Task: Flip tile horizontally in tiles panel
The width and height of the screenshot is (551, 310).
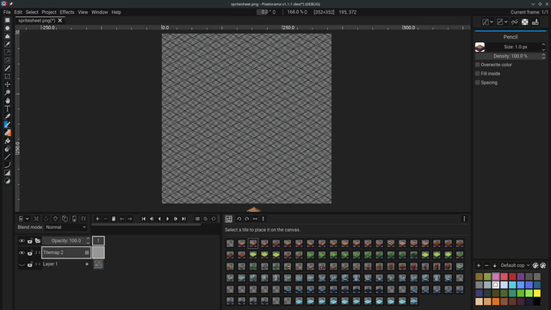Action: (255, 219)
